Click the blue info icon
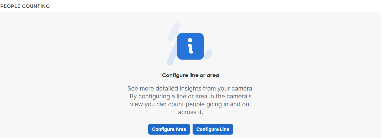The height and width of the screenshot is (138, 382). coord(190,46)
